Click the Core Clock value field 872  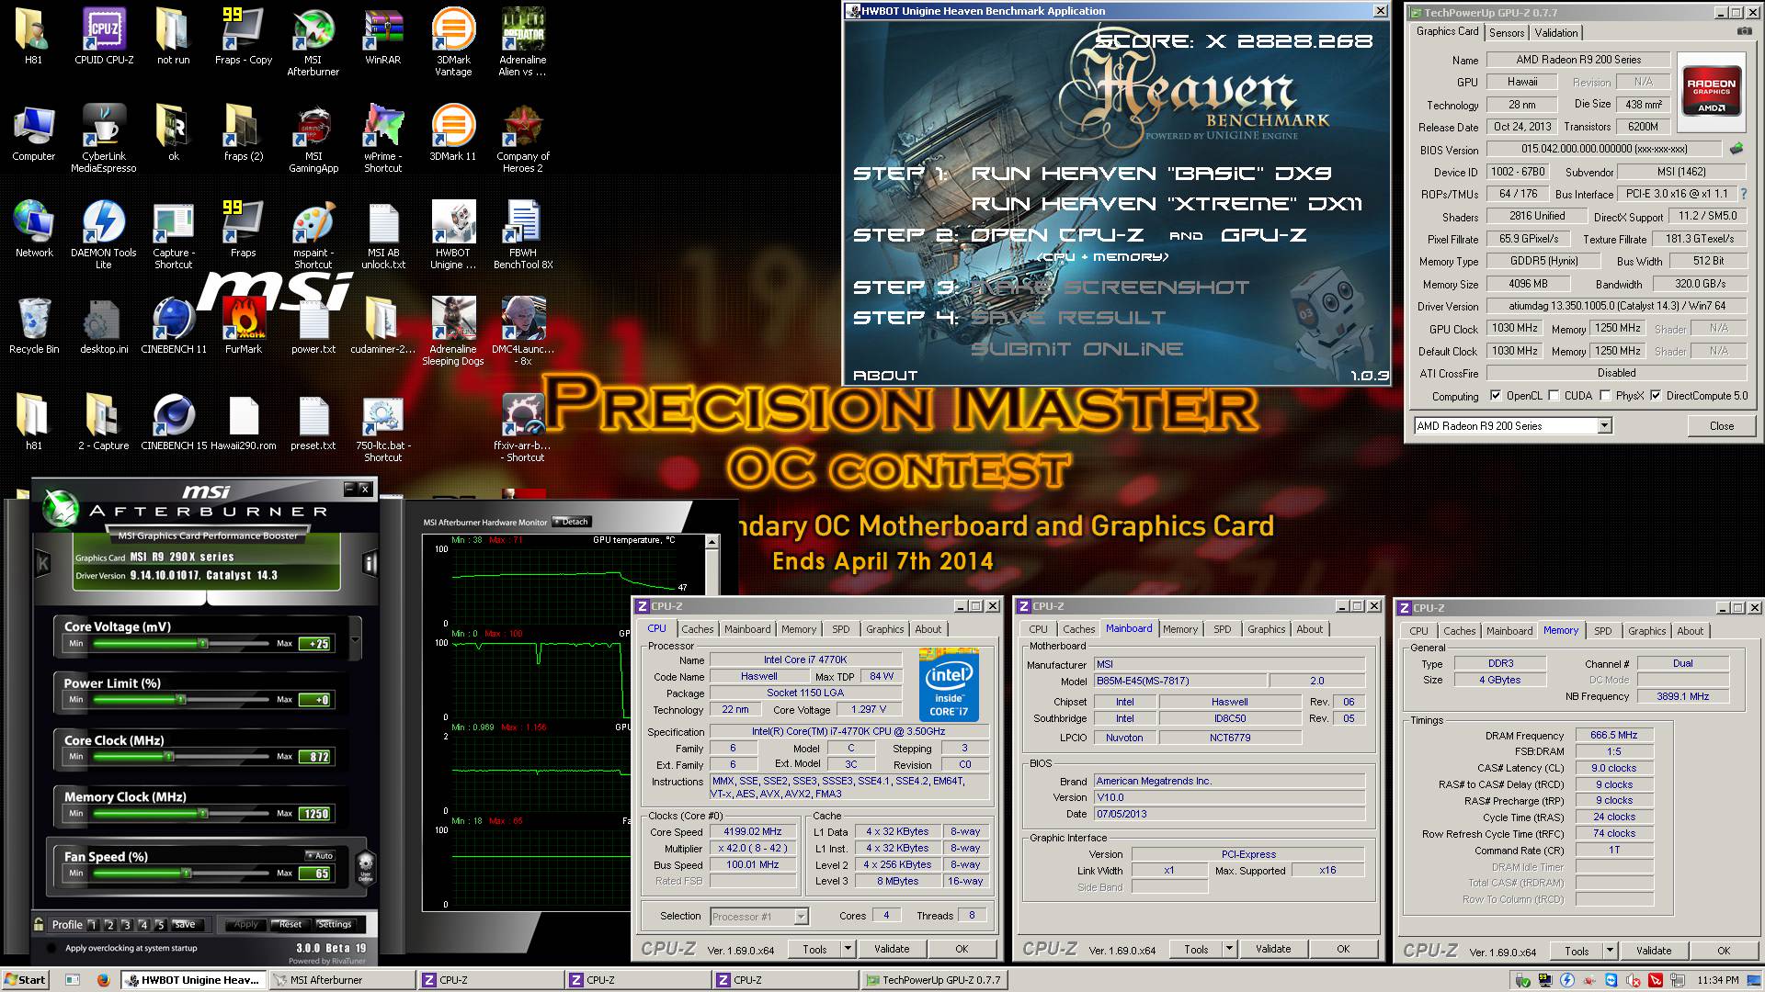316,757
